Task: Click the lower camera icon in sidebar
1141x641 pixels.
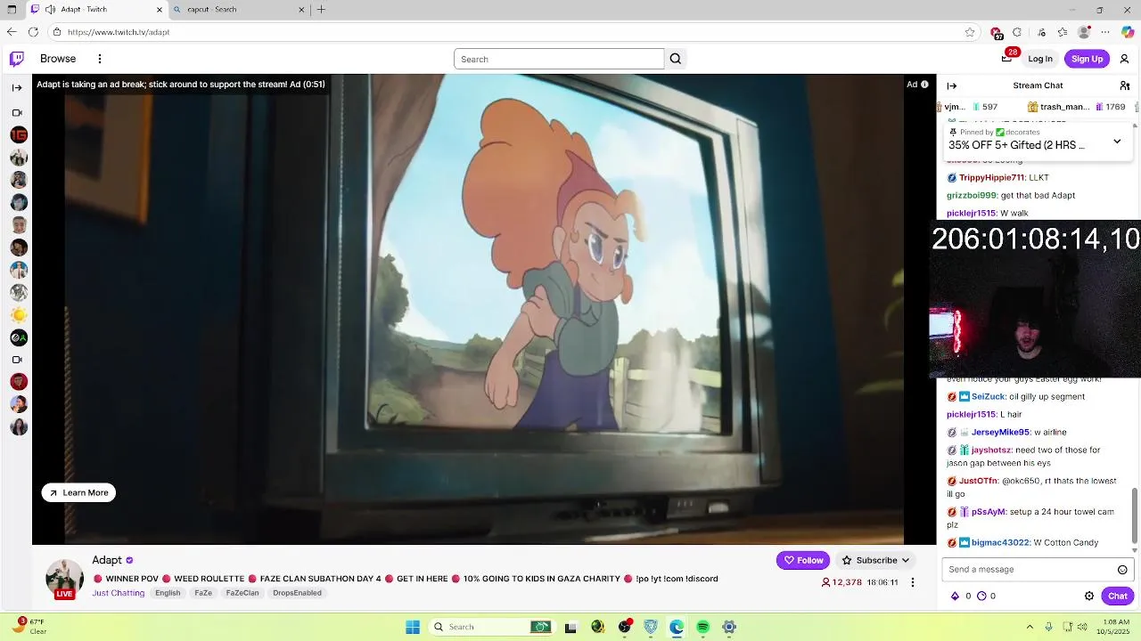Action: click(x=17, y=360)
